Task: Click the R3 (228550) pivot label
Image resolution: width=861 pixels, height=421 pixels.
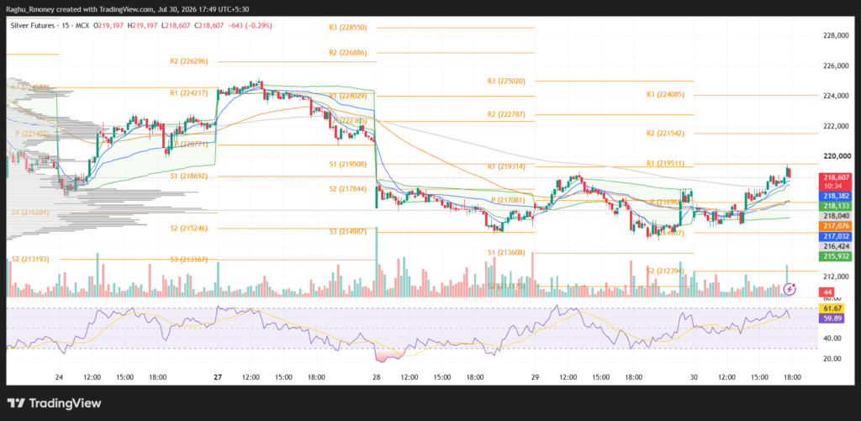Action: pos(347,28)
